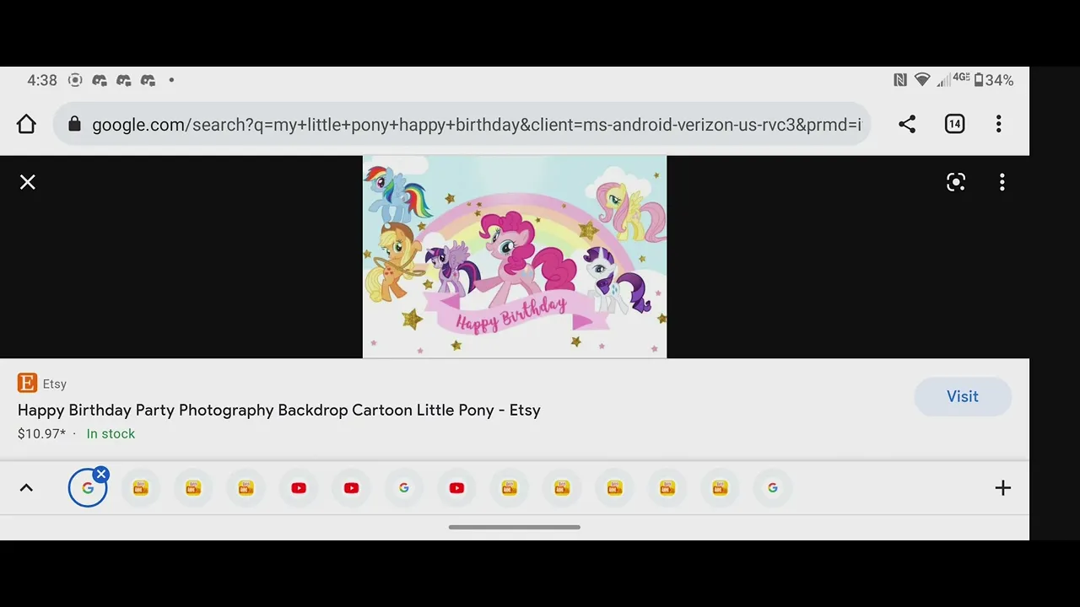The height and width of the screenshot is (607, 1080).
Task: Close the active Google tab via blue X
Action: tap(101, 475)
